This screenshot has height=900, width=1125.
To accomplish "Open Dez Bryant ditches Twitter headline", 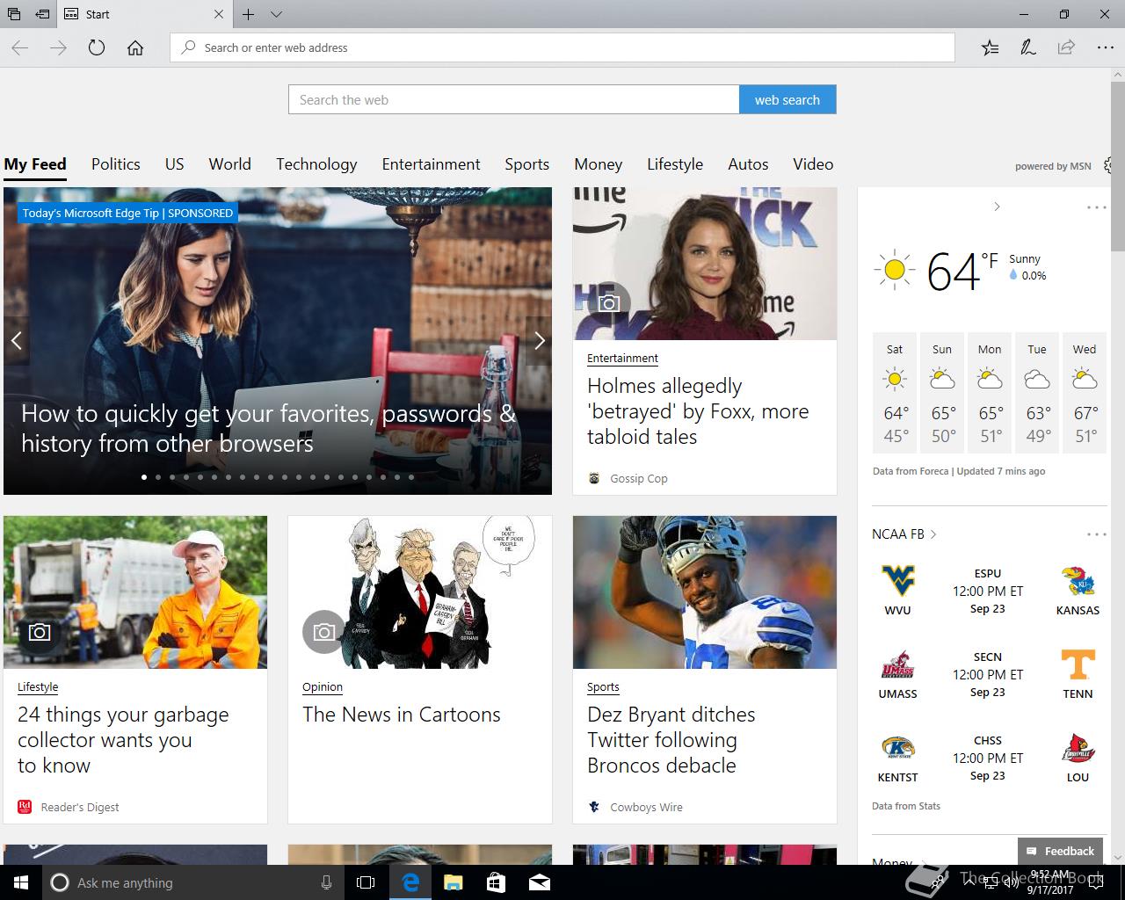I will click(x=671, y=740).
